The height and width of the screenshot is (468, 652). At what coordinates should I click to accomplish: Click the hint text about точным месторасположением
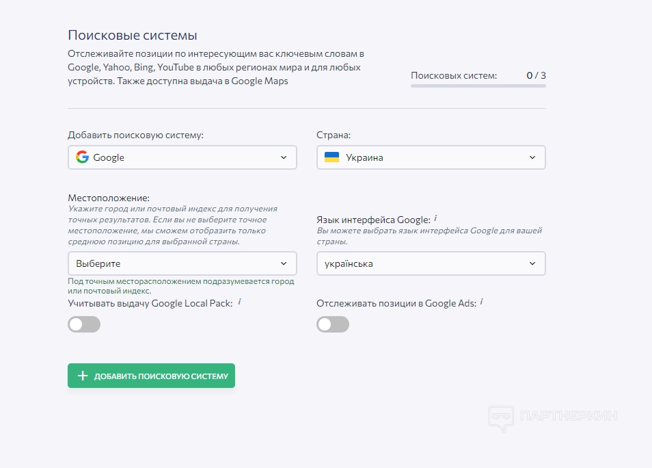tap(181, 285)
